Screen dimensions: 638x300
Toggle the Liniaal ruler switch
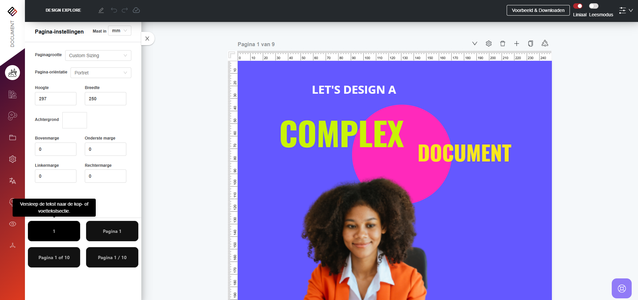[578, 6]
